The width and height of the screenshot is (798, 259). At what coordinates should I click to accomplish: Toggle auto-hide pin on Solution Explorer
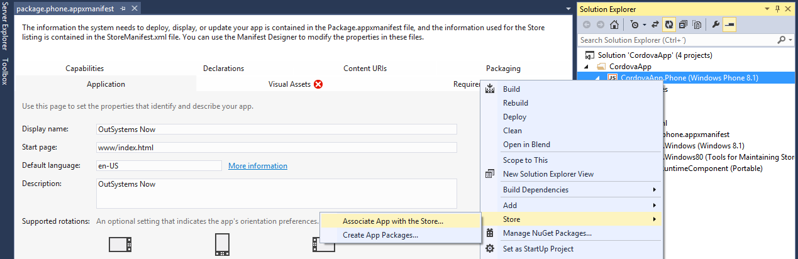click(x=778, y=9)
